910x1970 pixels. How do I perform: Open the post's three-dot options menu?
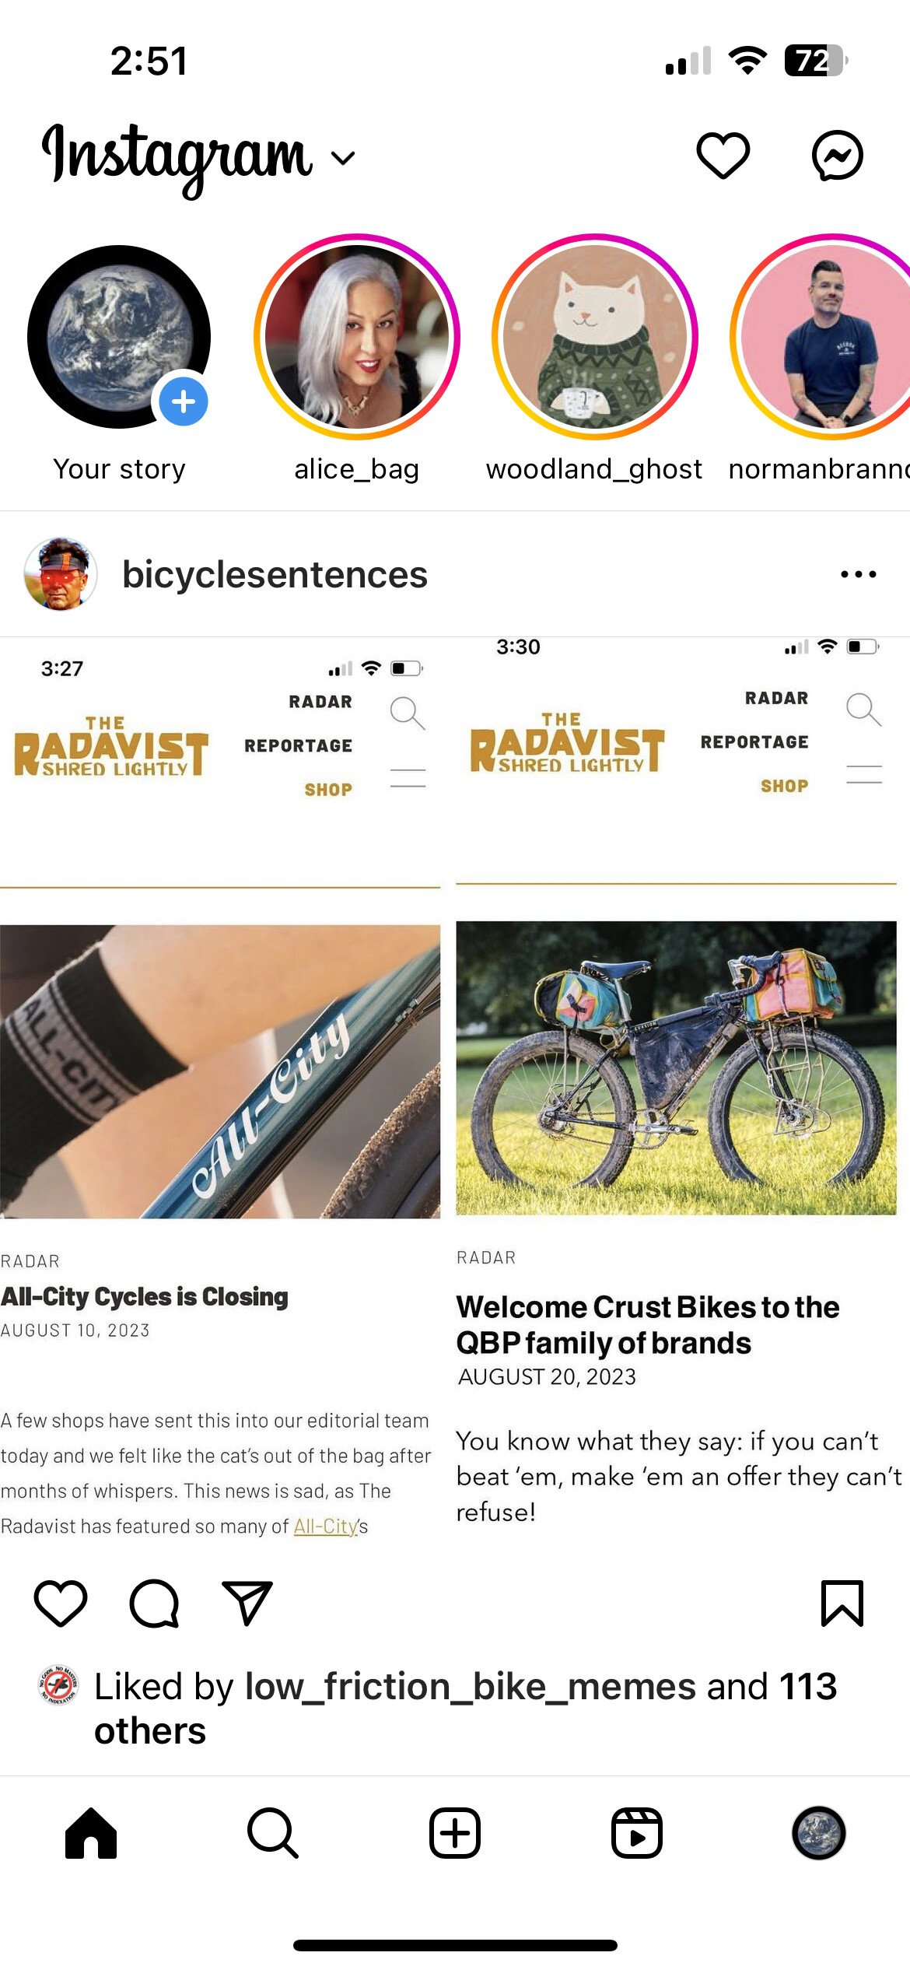[x=859, y=575]
